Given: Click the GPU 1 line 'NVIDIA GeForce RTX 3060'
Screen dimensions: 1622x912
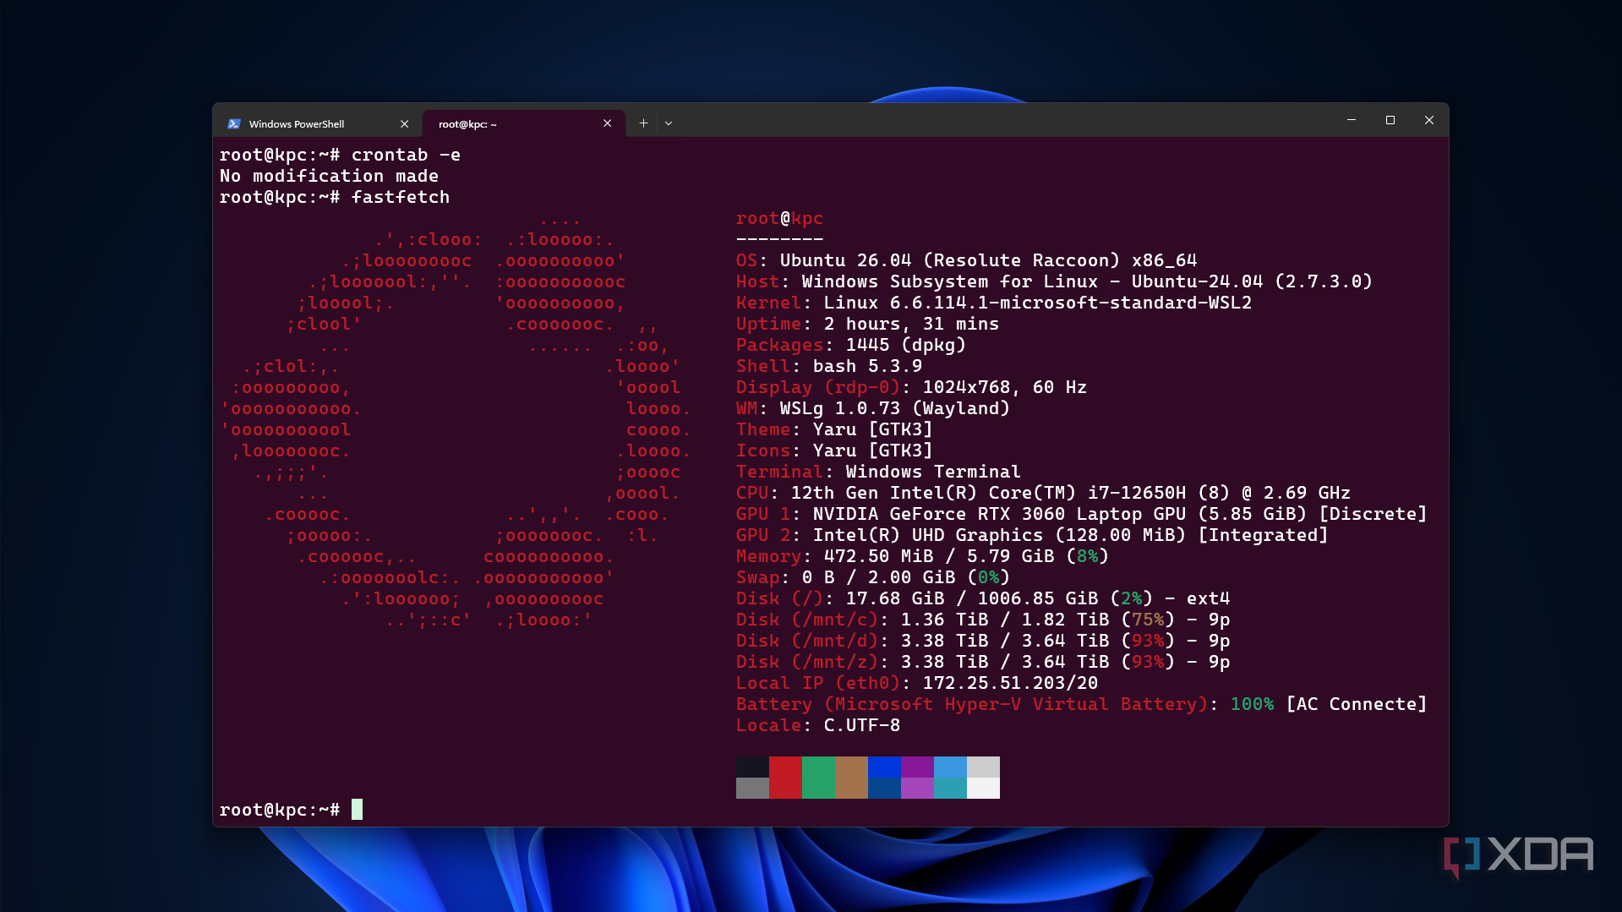Looking at the screenshot, I should pos(1081,514).
